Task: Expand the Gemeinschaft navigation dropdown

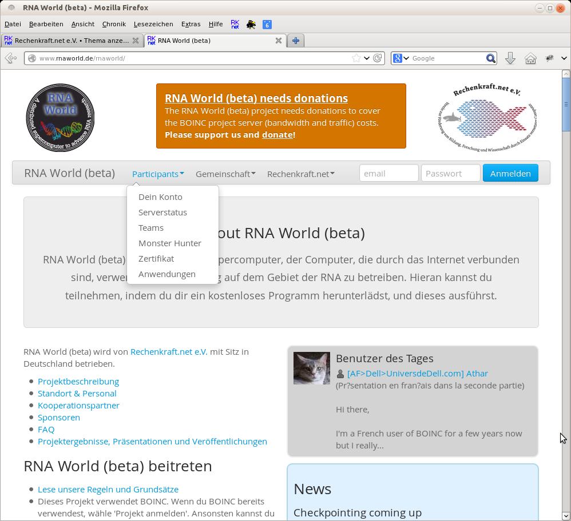Action: pos(225,174)
